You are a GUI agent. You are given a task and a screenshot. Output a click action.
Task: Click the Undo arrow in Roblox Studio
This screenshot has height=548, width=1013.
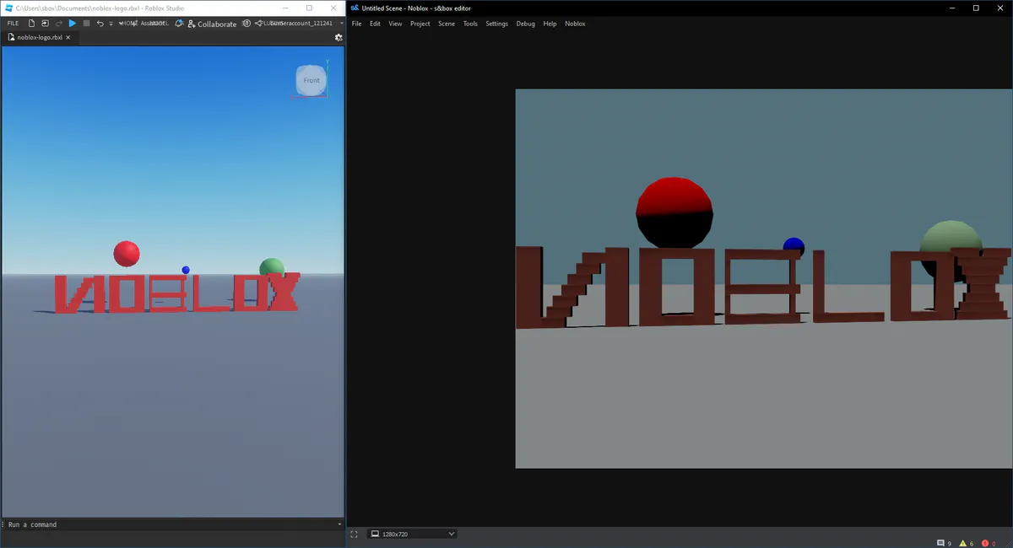[100, 24]
